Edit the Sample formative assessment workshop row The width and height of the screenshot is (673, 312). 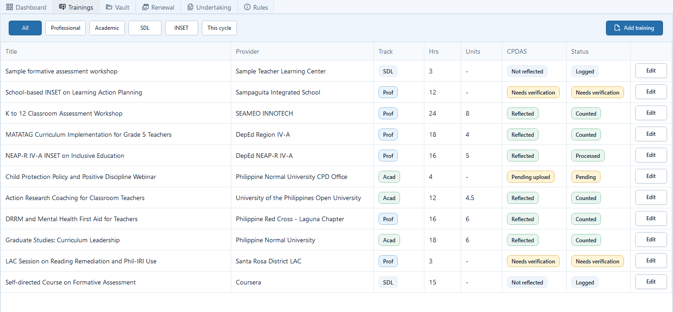tap(651, 71)
